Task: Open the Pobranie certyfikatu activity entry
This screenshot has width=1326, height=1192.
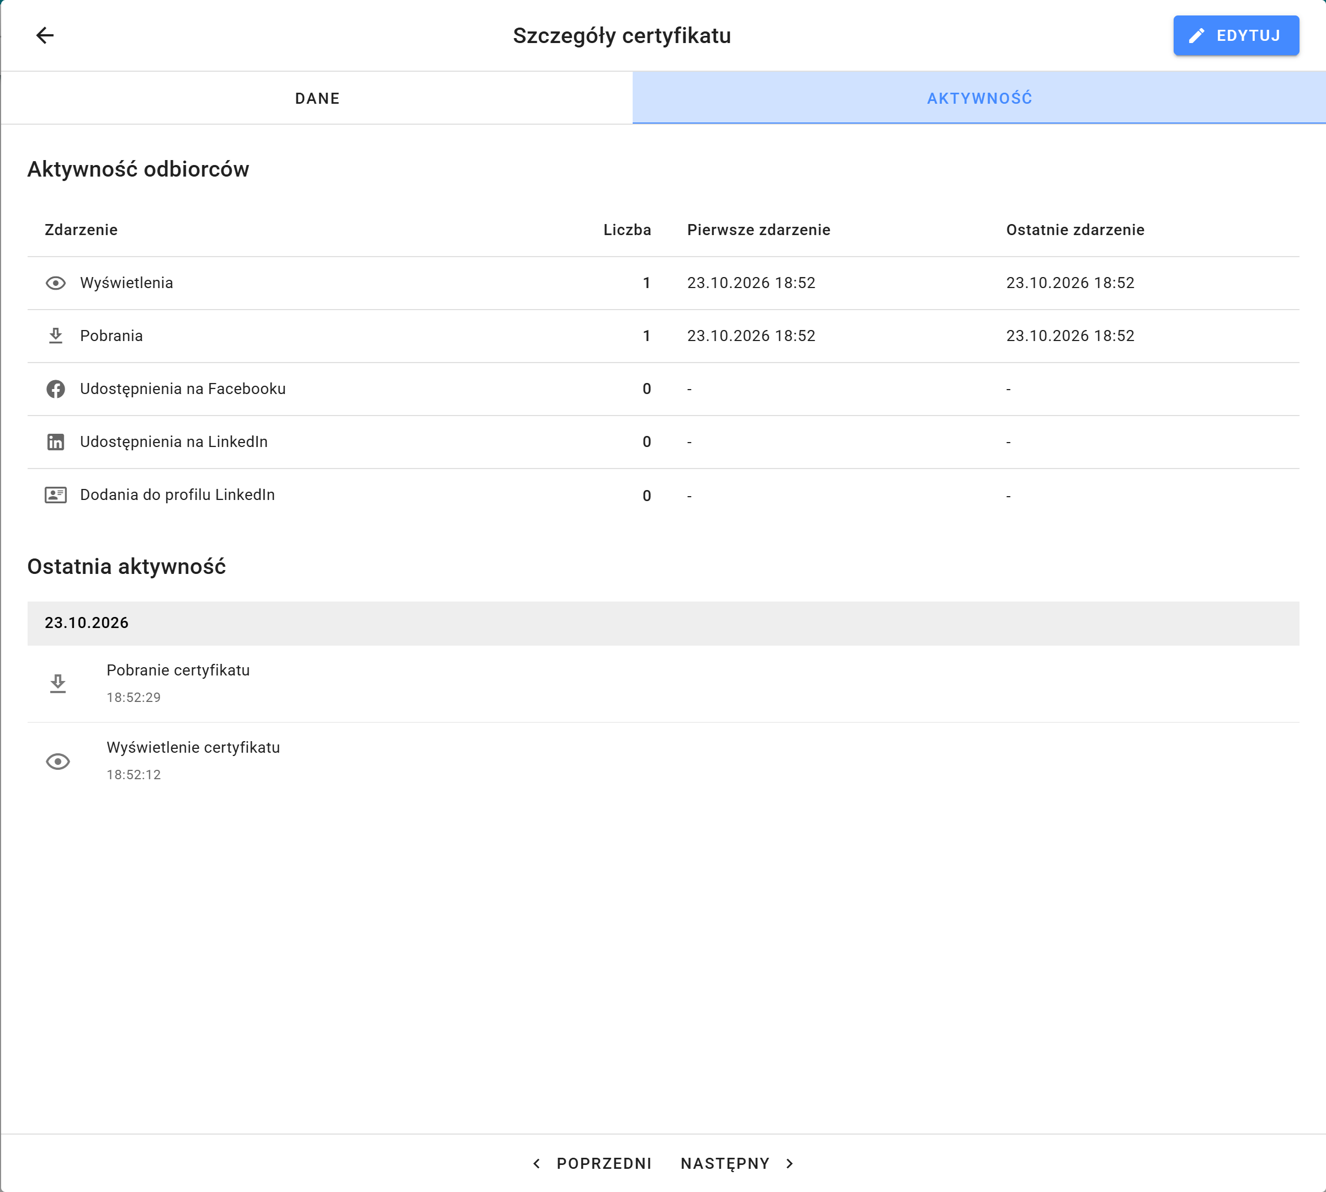Action: click(663, 684)
